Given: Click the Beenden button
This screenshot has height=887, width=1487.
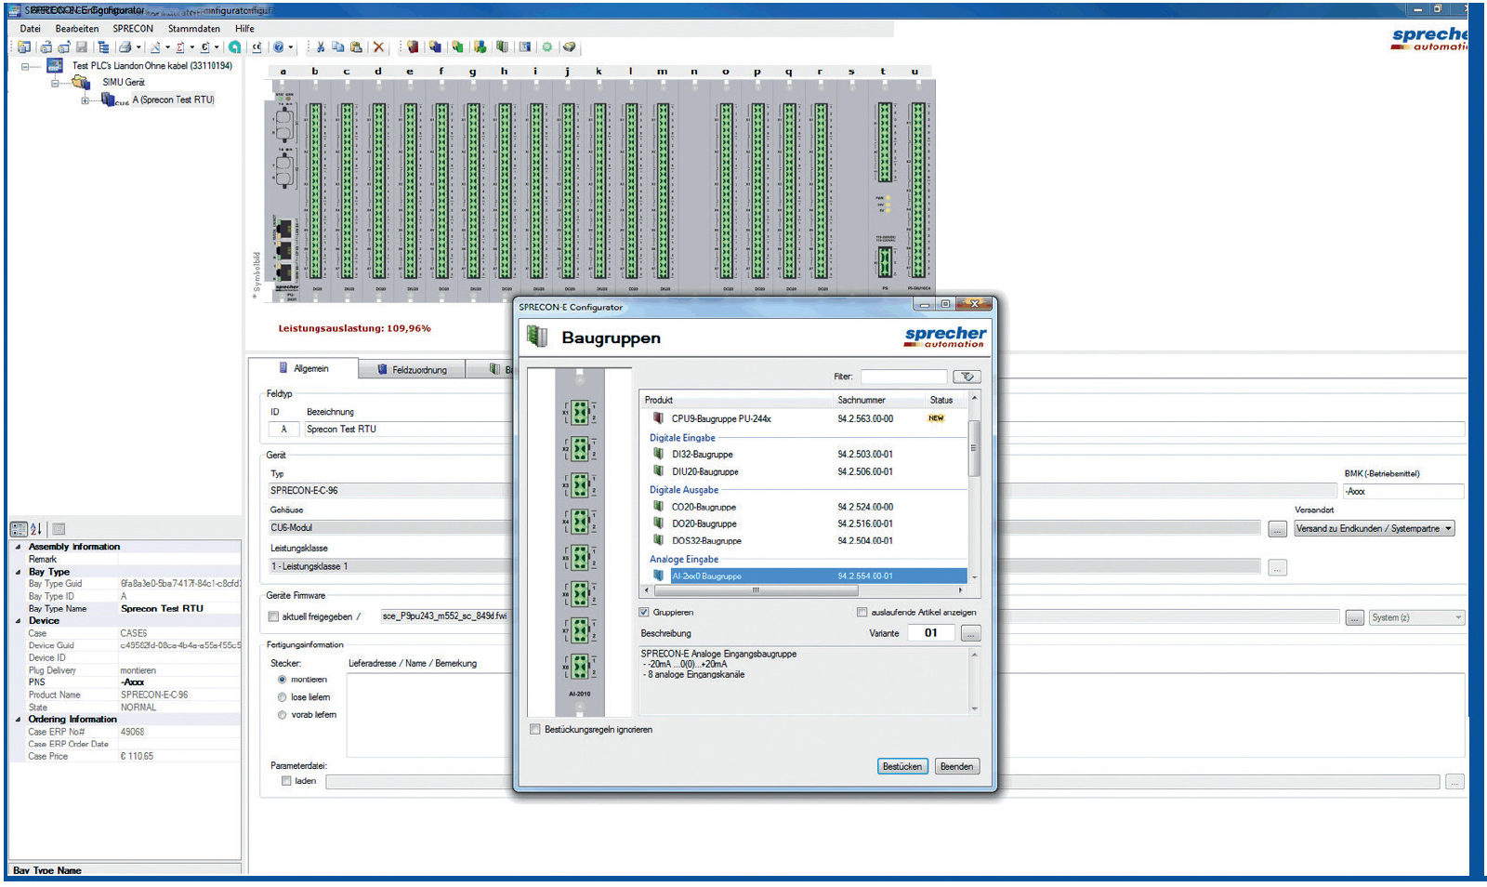Looking at the screenshot, I should click(956, 766).
